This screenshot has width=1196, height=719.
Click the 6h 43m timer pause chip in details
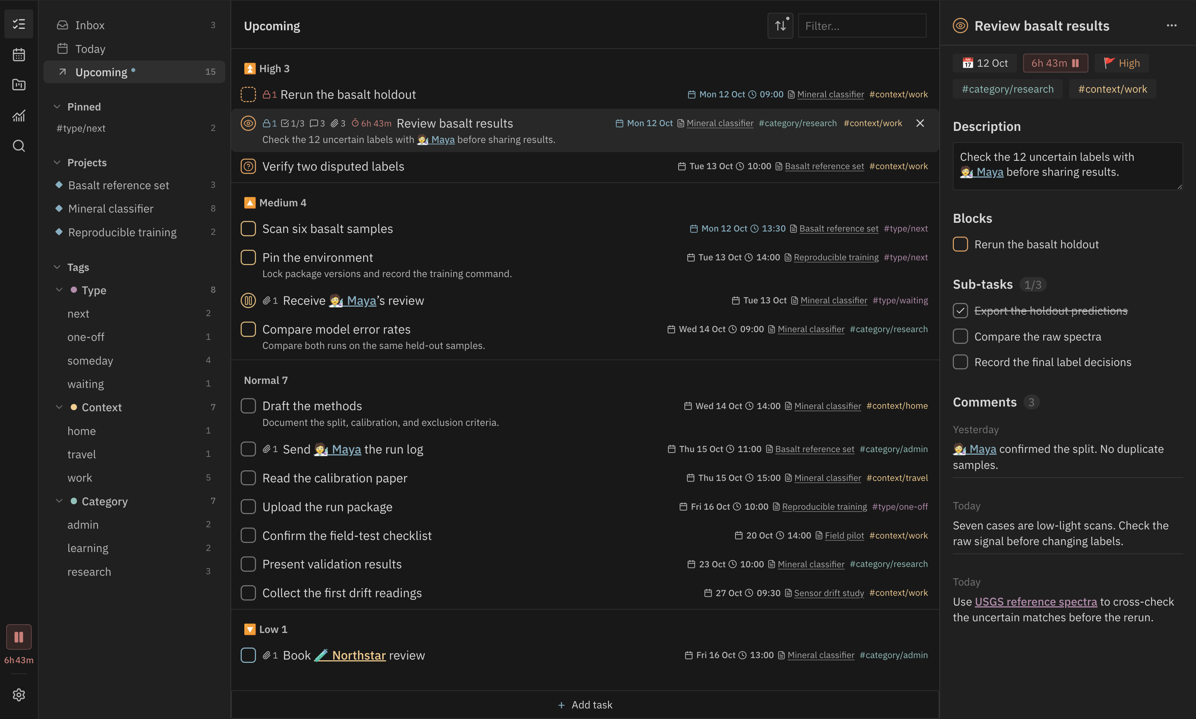1055,63
